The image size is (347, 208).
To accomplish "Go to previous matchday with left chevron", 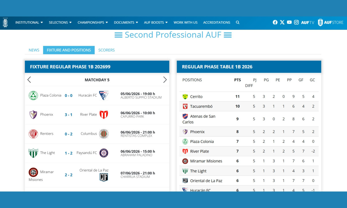I will pos(29,80).
